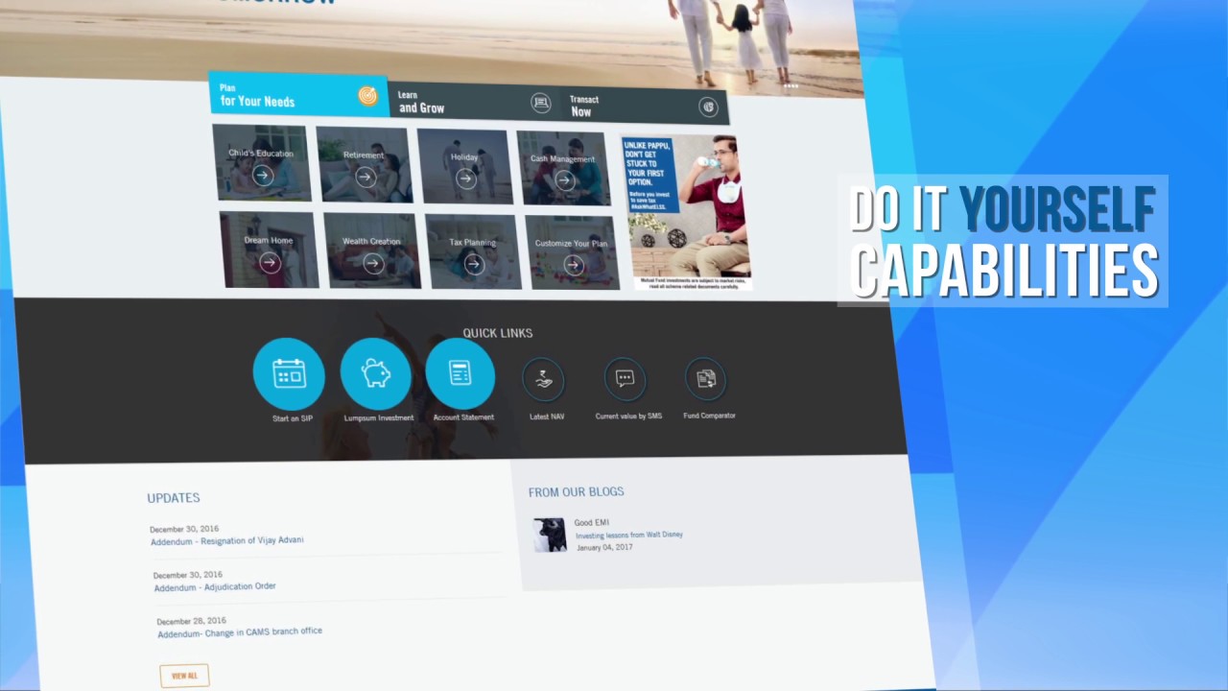Click the arrow on Cash Management tile
The width and height of the screenshot is (1228, 691).
point(564,179)
